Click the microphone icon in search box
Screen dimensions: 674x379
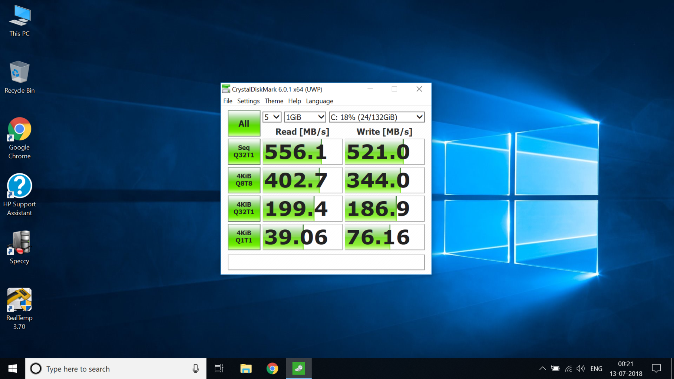pos(195,369)
